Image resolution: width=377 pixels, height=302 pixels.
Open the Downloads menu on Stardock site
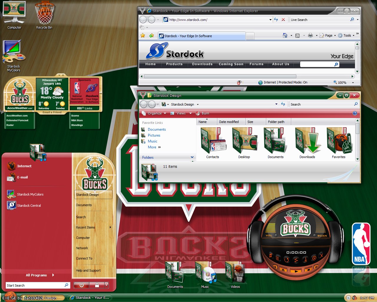pos(202,64)
